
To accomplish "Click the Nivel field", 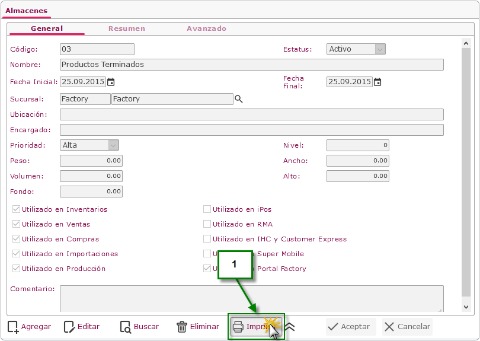I will tap(358, 145).
